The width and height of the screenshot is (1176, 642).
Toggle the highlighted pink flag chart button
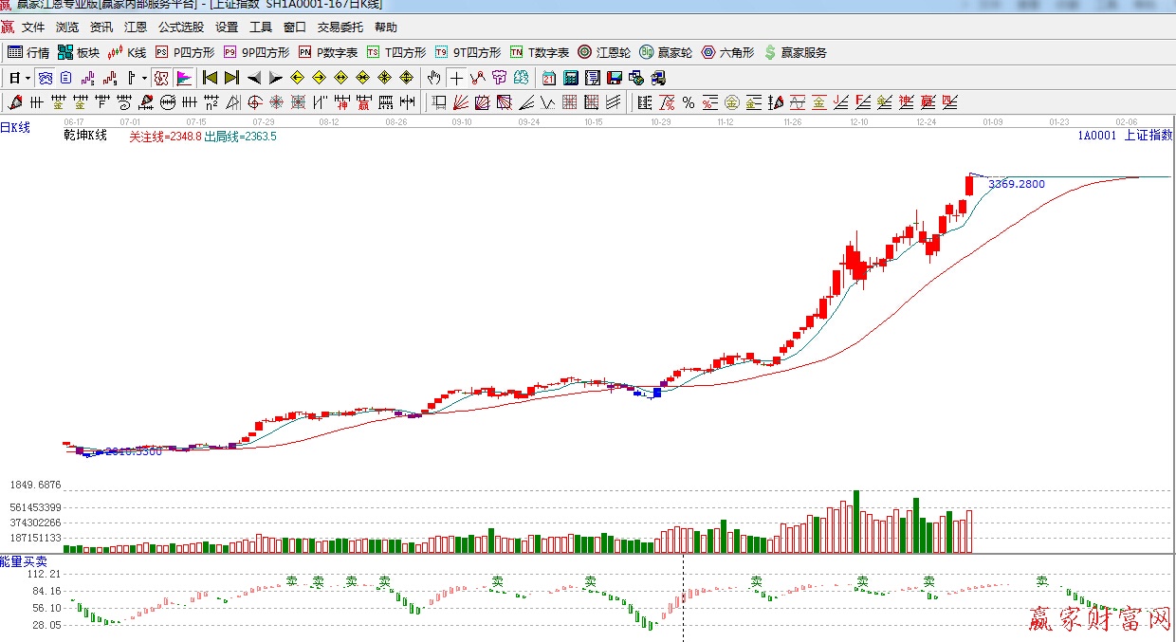[x=184, y=78]
